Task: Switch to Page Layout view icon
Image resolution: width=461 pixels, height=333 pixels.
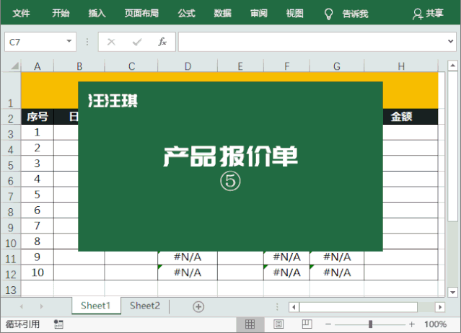Action: click(x=278, y=324)
